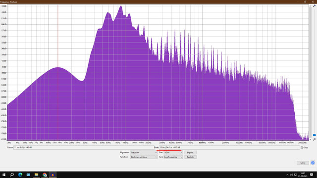Click the Peak readout field
Viewport: 317px width, 178px height.
click(x=229, y=147)
